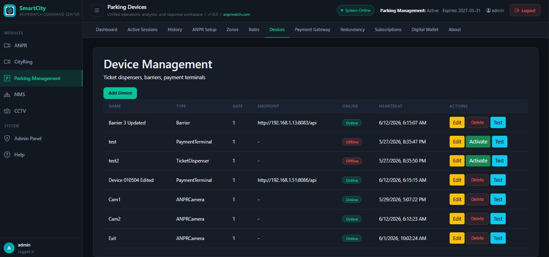549x257 pixels.
Task: Toggle the hamburger sidebar menu button
Action: [97, 11]
